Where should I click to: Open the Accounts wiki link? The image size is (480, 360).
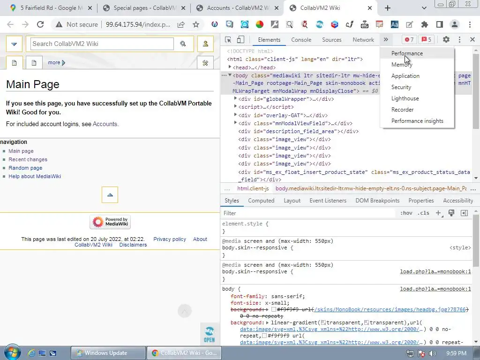105,124
